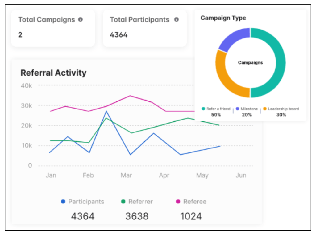Click the Referral Activity chart title
Screen dimensions: 316x237
tap(53, 73)
